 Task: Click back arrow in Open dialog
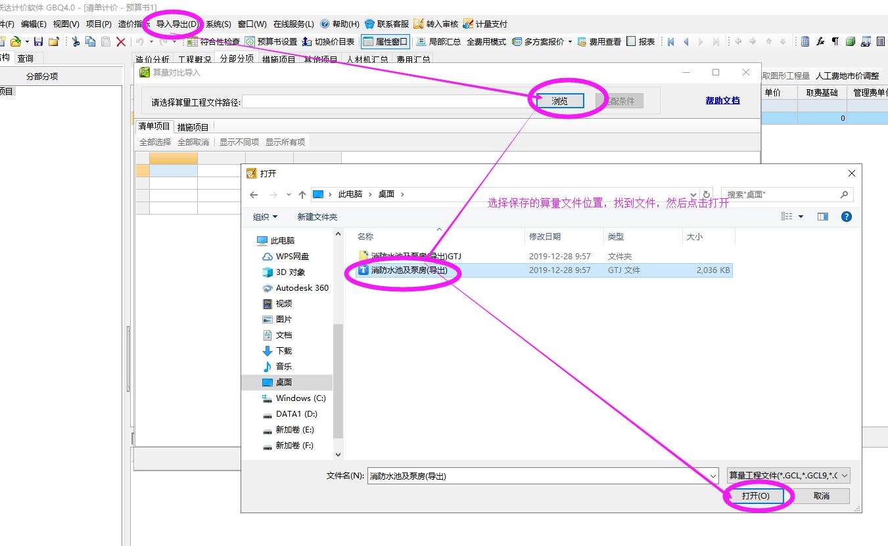tap(254, 194)
